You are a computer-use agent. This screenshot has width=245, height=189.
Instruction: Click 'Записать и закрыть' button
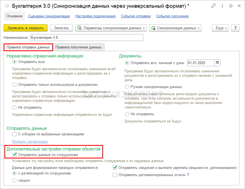[x=26, y=28]
